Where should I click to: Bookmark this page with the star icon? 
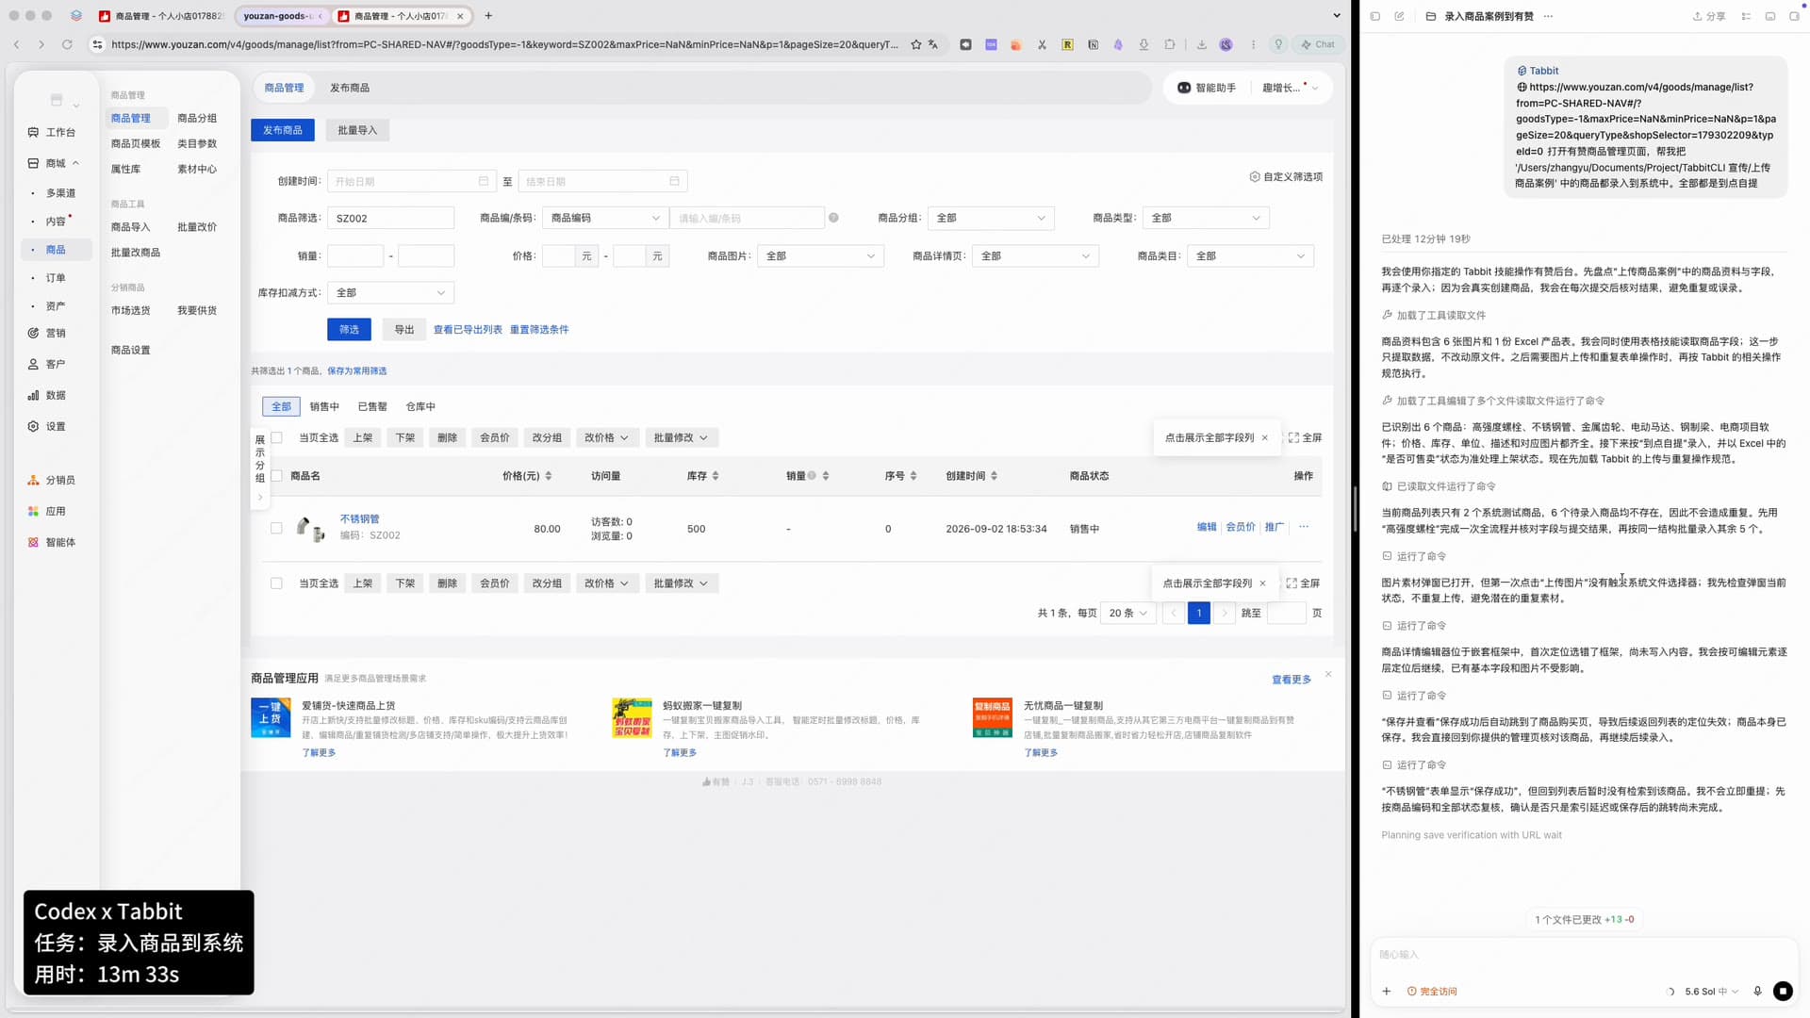pyautogui.click(x=915, y=44)
